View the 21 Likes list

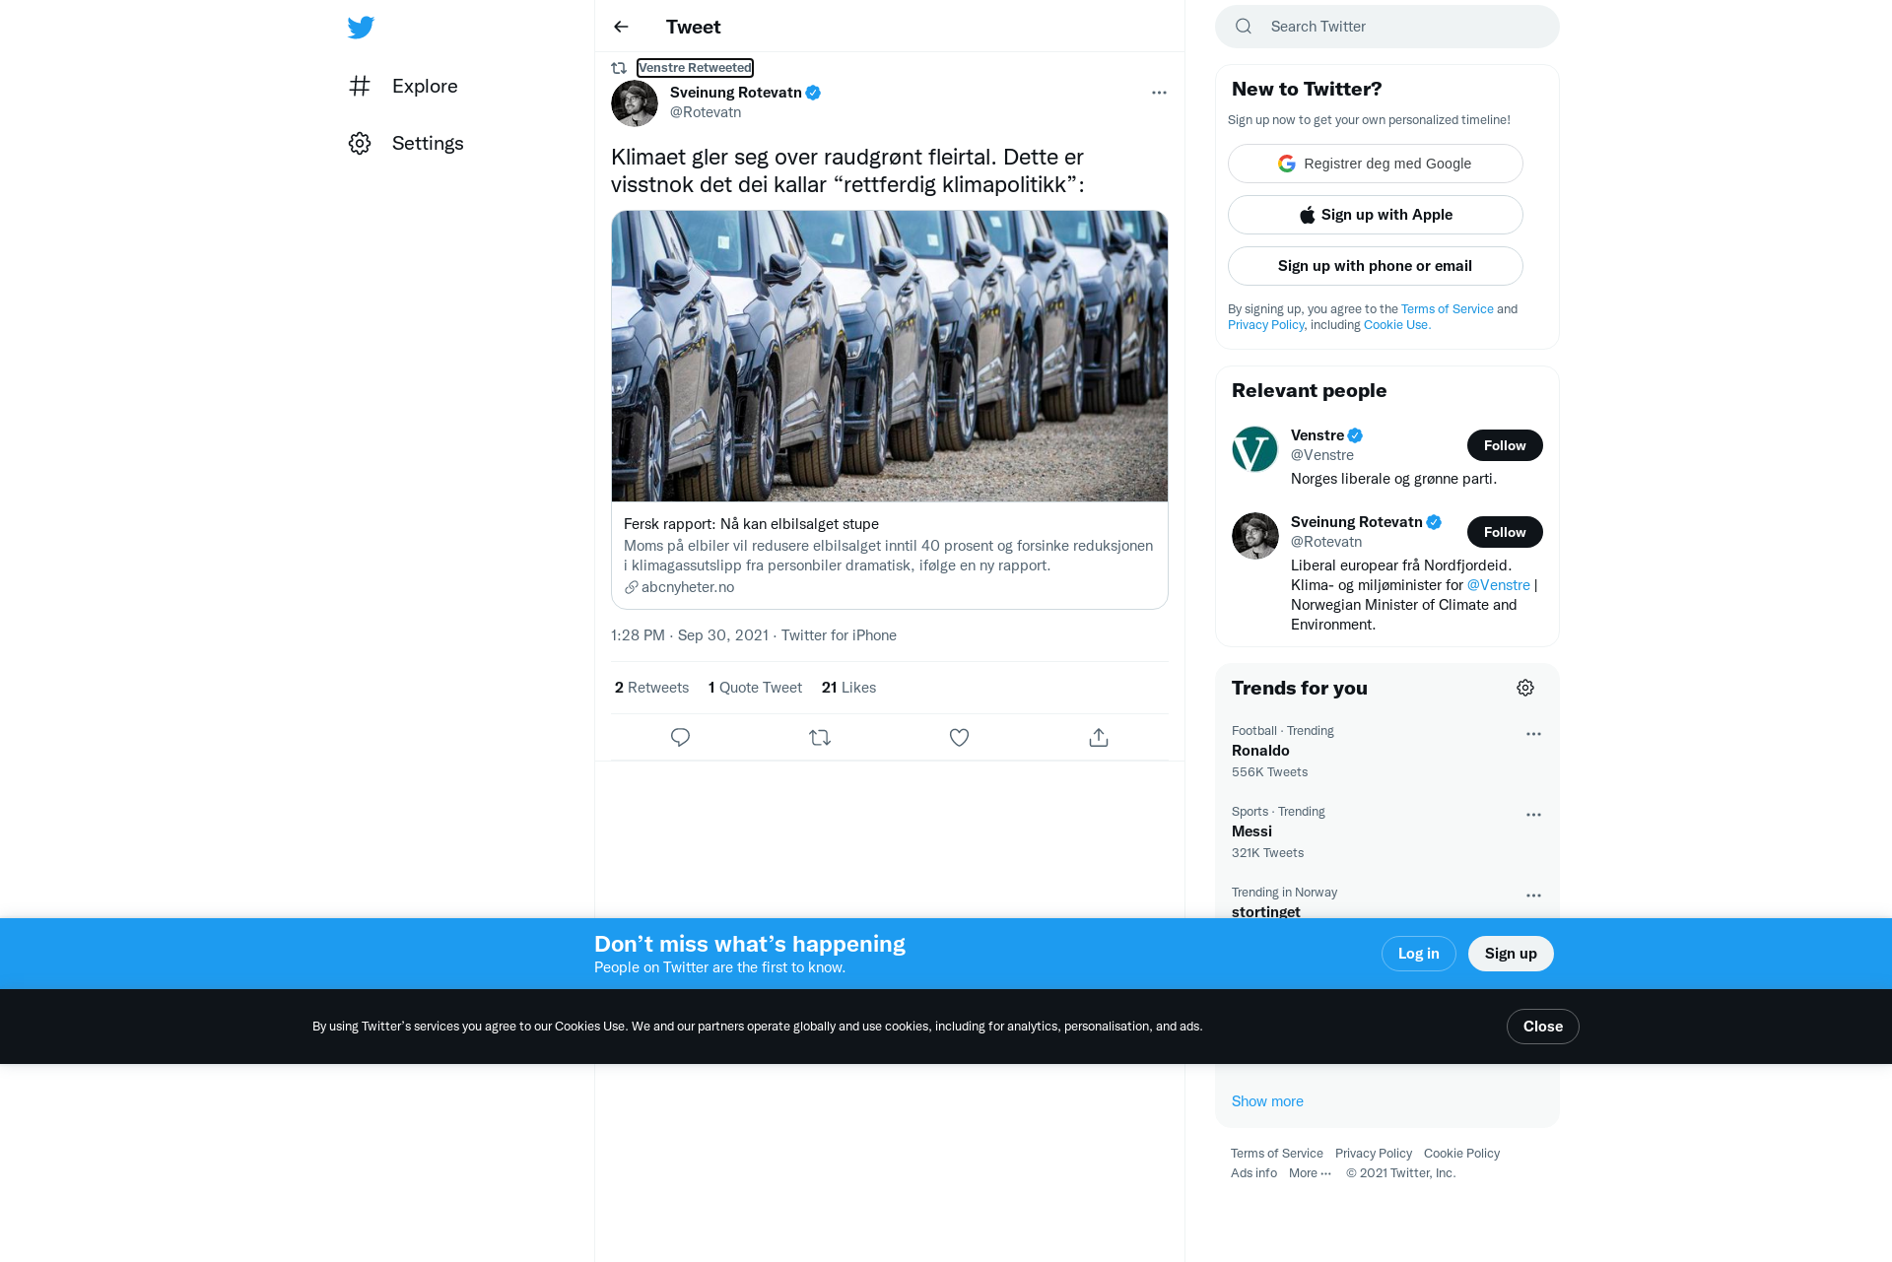[x=848, y=688]
